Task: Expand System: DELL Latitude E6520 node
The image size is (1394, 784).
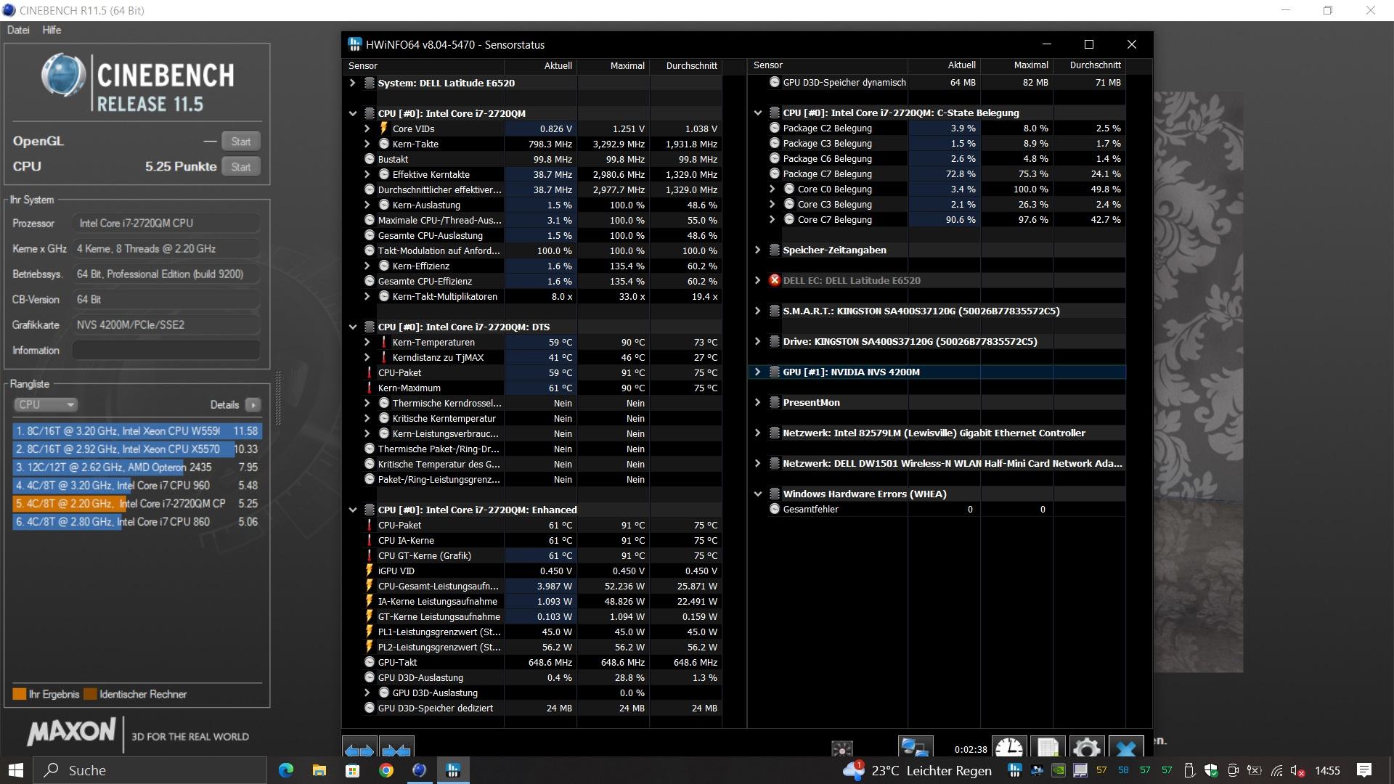Action: point(352,83)
